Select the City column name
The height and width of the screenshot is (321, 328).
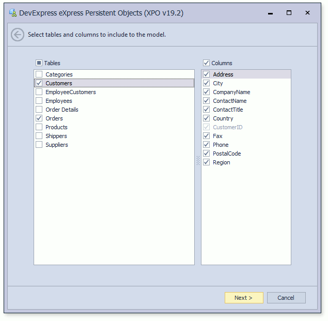[x=218, y=83]
